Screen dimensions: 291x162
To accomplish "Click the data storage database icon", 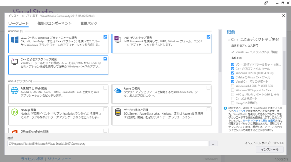I will point(118,112).
